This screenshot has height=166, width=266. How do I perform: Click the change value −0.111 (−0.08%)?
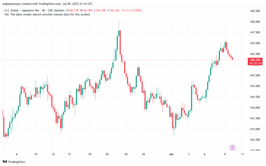[x=131, y=10]
